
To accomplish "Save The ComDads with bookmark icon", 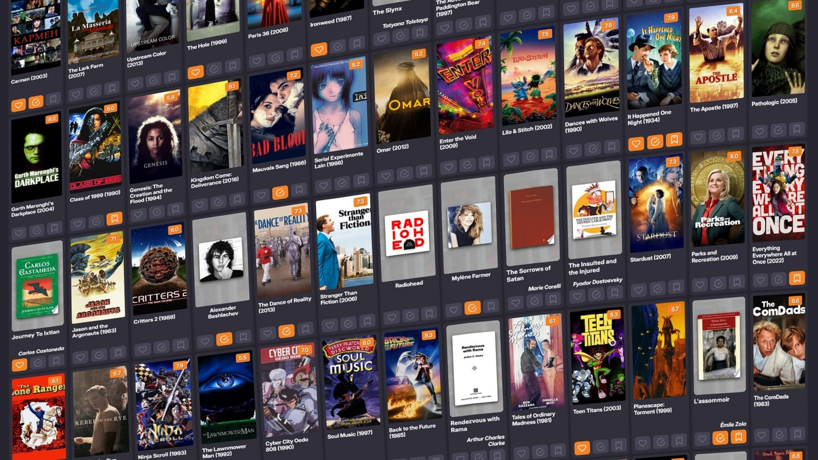I will click(798, 433).
